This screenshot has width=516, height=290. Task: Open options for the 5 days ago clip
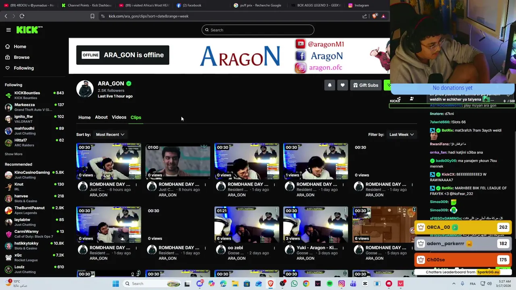pyautogui.click(x=412, y=248)
